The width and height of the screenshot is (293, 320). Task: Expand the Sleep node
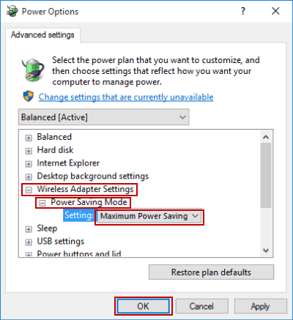[x=29, y=229]
